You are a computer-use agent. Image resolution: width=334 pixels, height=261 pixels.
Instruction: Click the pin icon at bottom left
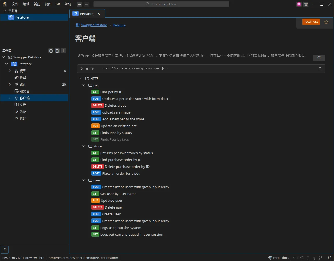5,250
